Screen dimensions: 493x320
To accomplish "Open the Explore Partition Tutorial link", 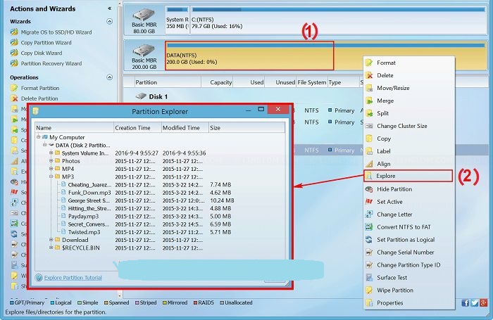I will pos(73,278).
